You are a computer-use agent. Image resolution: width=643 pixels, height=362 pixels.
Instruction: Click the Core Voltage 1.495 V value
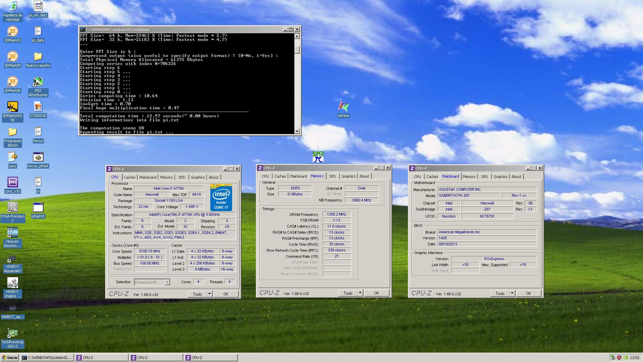(x=192, y=206)
